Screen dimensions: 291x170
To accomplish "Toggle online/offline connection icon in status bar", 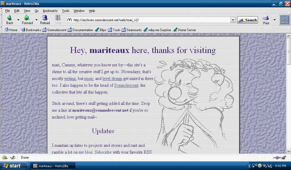I will 277,158.
